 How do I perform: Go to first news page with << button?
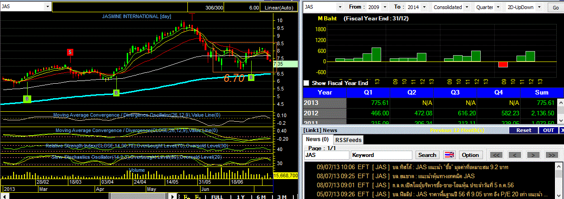click(496, 155)
